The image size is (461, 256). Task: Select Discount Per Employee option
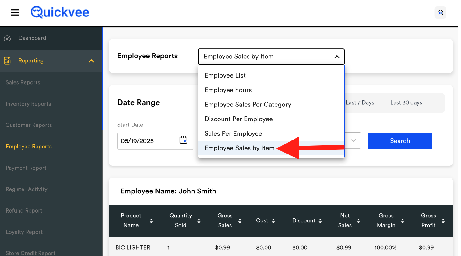pos(238,119)
